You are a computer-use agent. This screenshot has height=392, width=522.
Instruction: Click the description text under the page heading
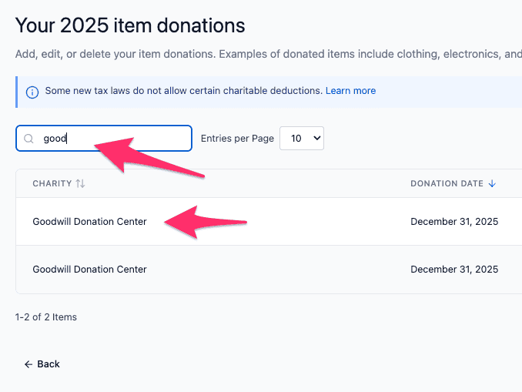(262, 54)
